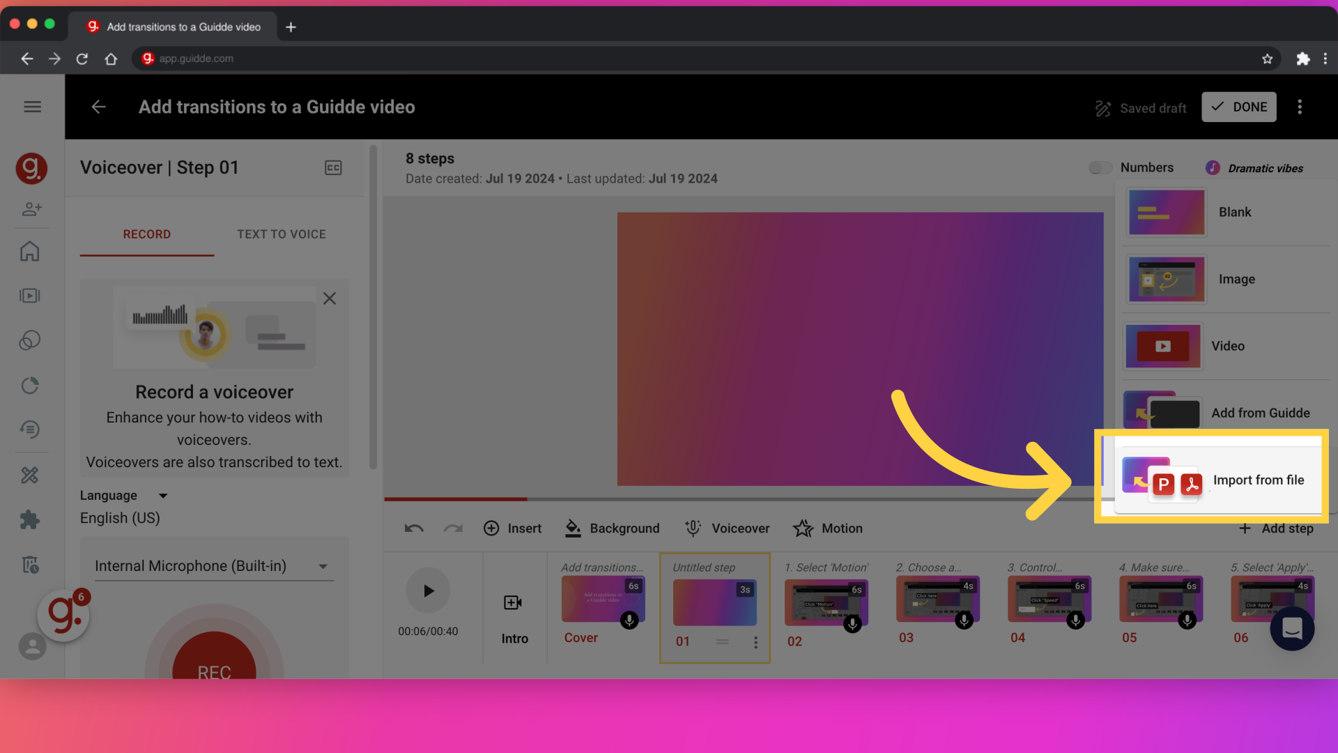Select the TEXT TO VOICE tab
The image size is (1338, 753).
pyautogui.click(x=282, y=234)
